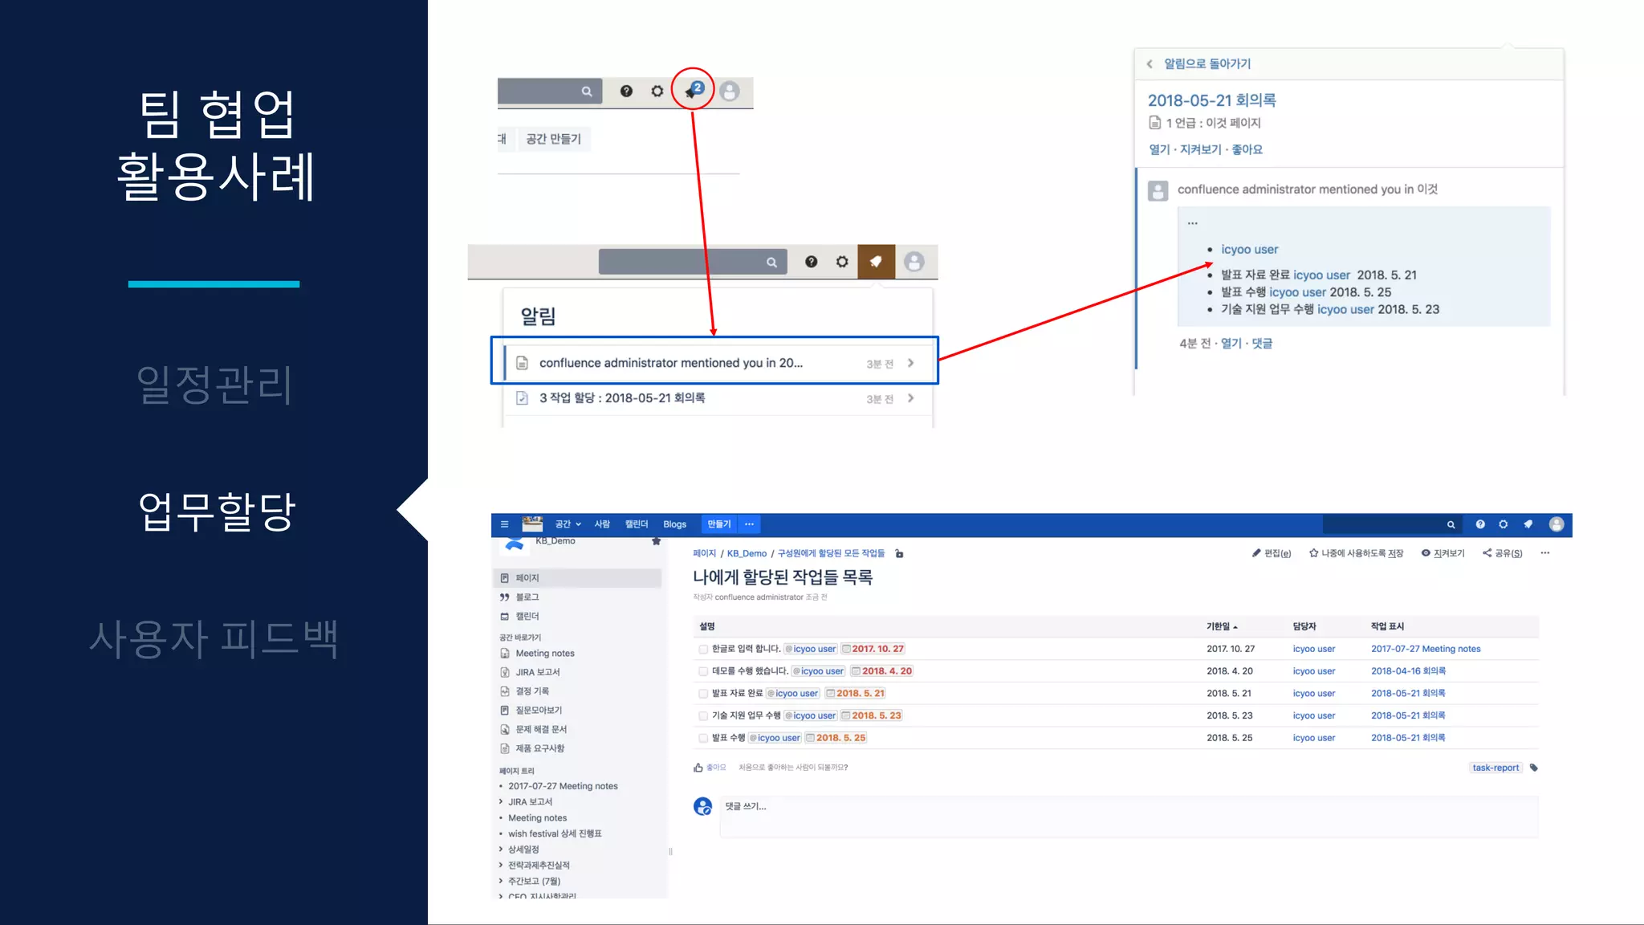Click the '...' button next to 만들기
This screenshot has width=1644, height=925.
[749, 524]
